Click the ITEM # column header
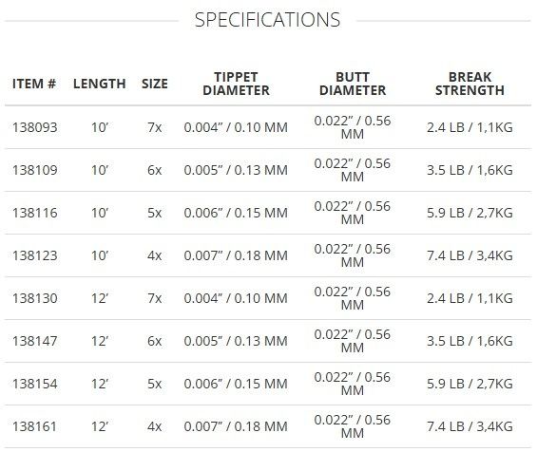537x471 pixels. [34, 84]
